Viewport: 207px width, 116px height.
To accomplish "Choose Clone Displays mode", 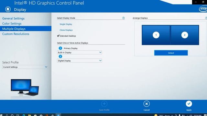I will tap(66, 30).
